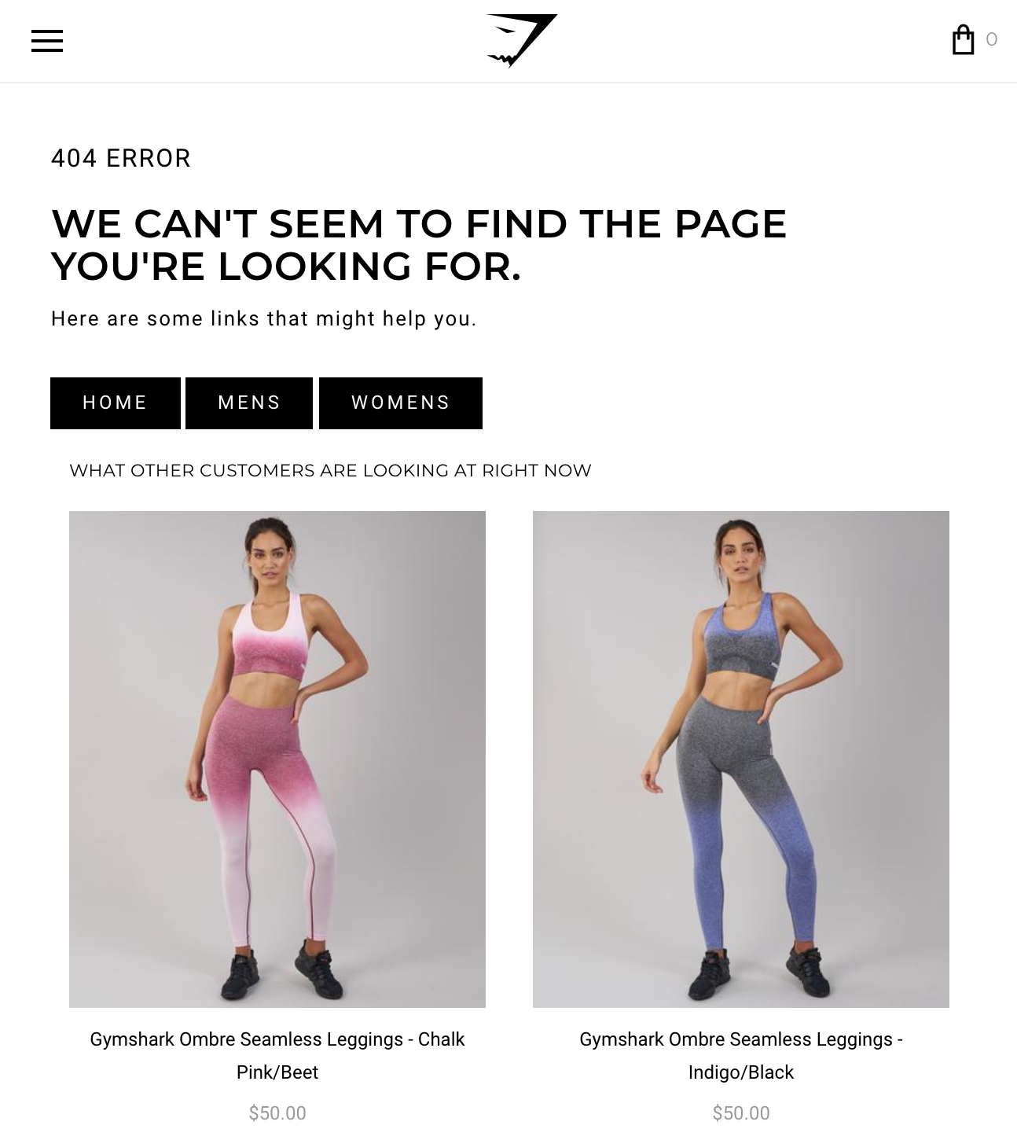Open the hamburger navigation menu

pos(47,41)
